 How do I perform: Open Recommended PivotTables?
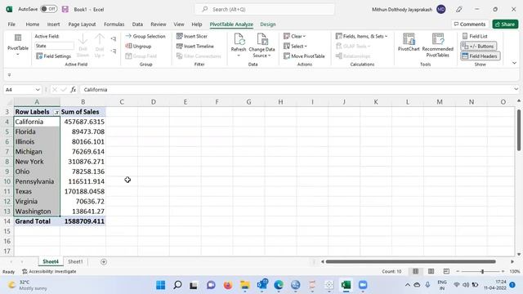(438, 45)
